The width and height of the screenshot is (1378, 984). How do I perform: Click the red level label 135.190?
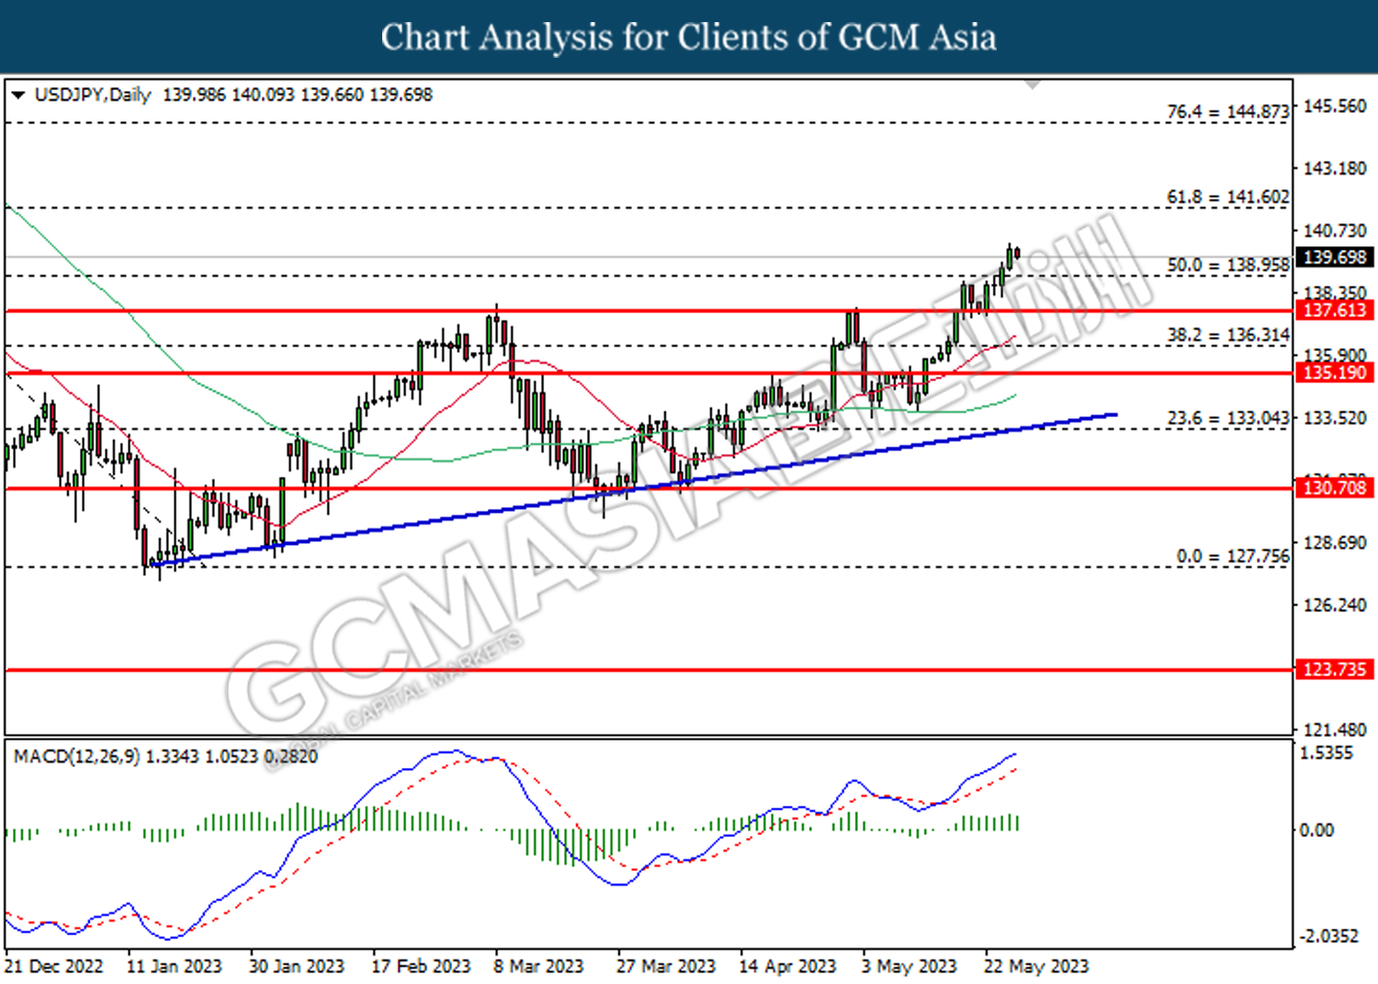click(1336, 372)
